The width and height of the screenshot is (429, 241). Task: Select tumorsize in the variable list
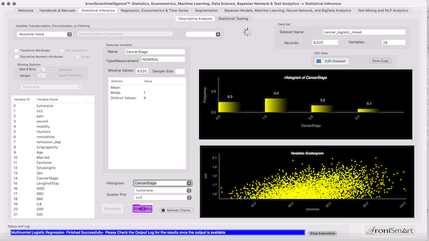click(x=53, y=106)
